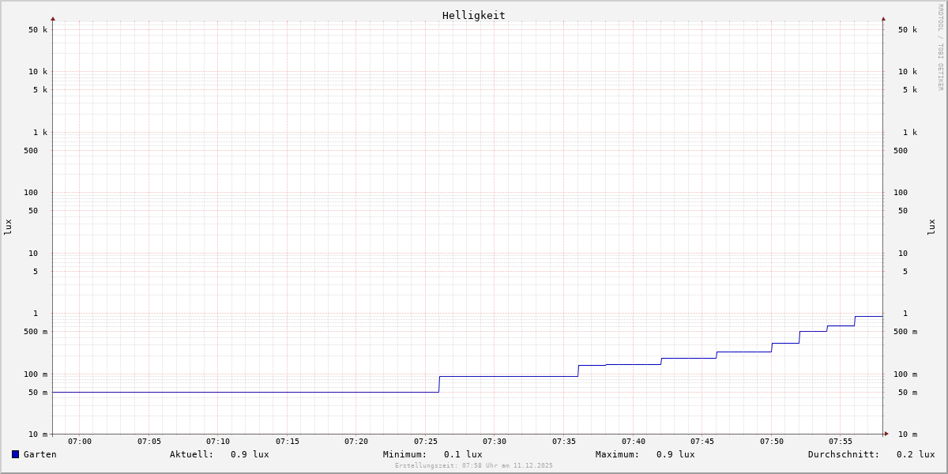Click the 100 label on left axis
The width and height of the screenshot is (948, 474).
(x=31, y=193)
